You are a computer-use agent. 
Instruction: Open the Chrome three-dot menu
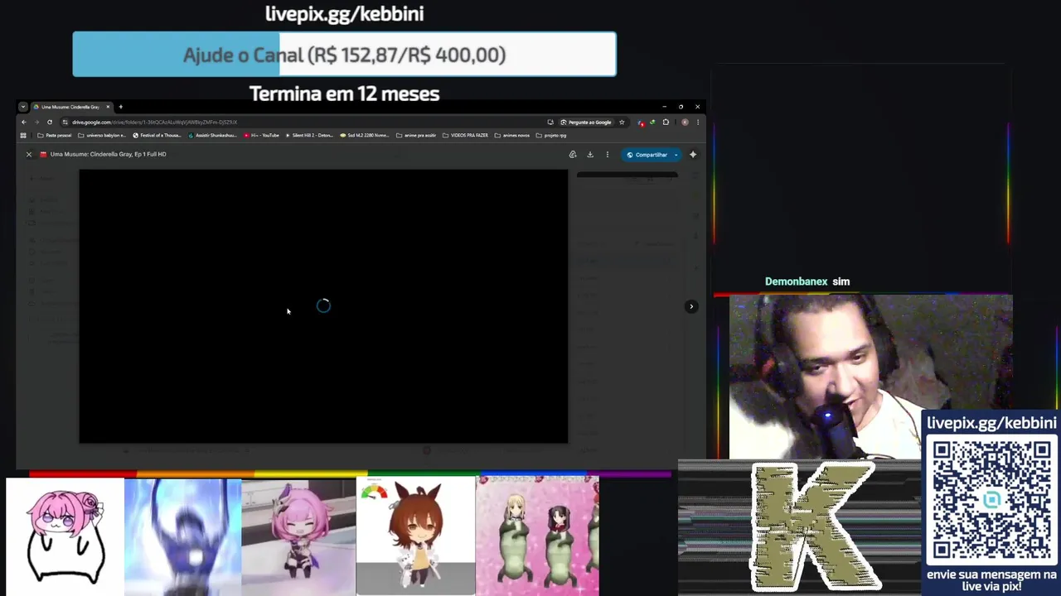pyautogui.click(x=697, y=123)
